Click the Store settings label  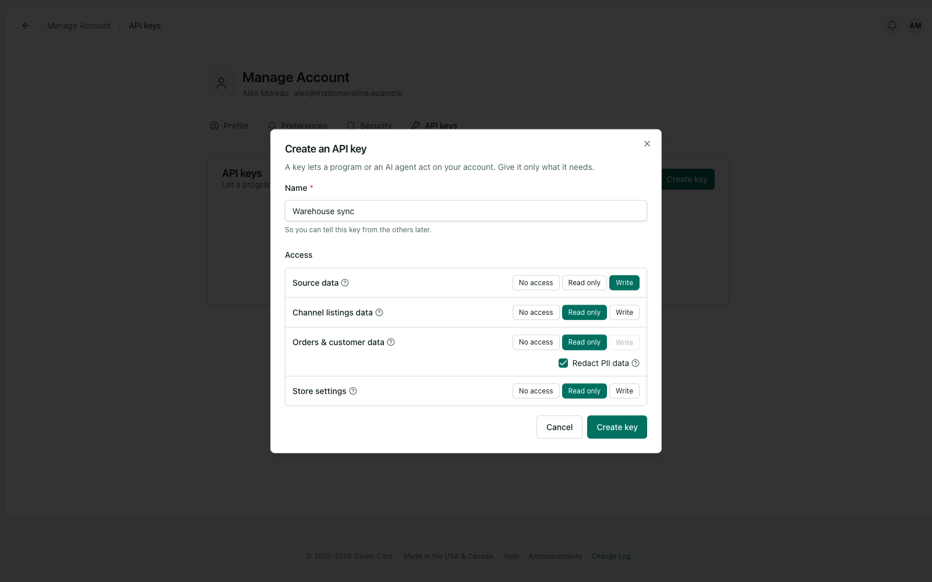pos(319,391)
